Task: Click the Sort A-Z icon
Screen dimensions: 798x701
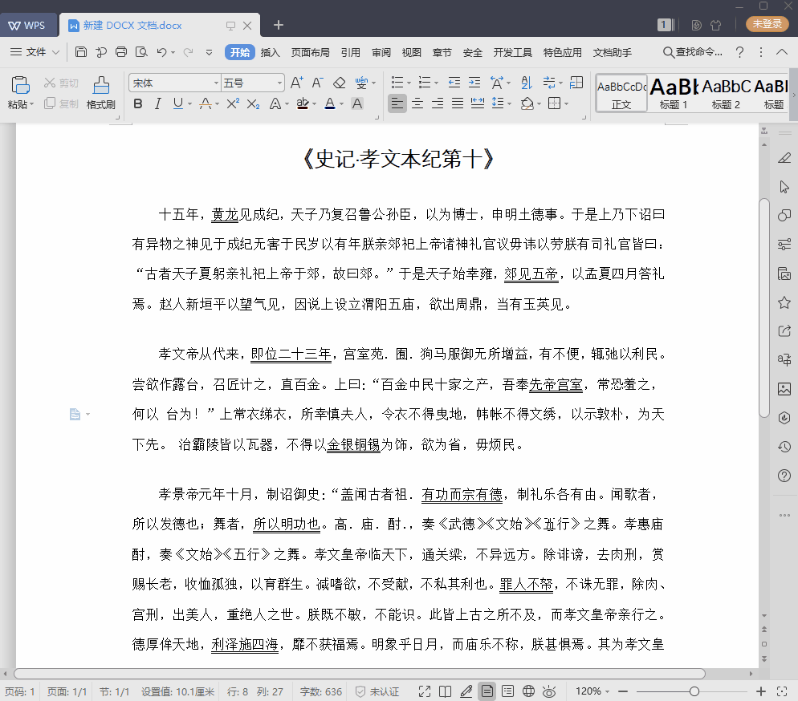Action: [527, 83]
